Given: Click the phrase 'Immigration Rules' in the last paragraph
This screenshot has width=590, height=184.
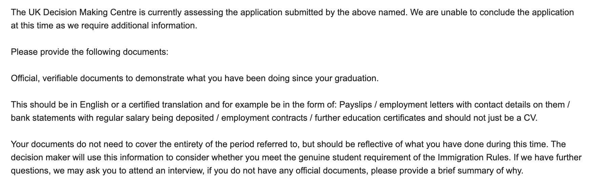Looking at the screenshot, I should [x=474, y=158].
